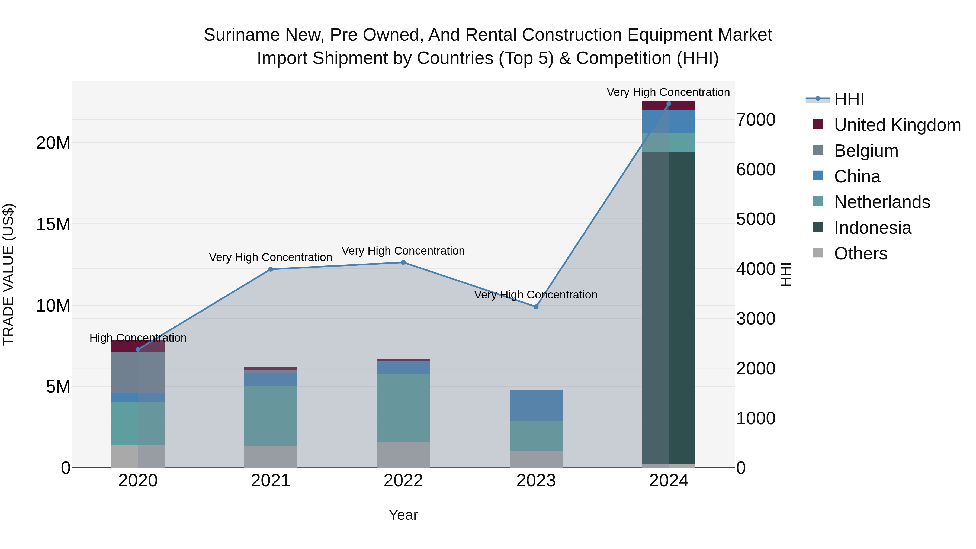
Task: Click the 2021 Others bar segment
Action: 271,457
